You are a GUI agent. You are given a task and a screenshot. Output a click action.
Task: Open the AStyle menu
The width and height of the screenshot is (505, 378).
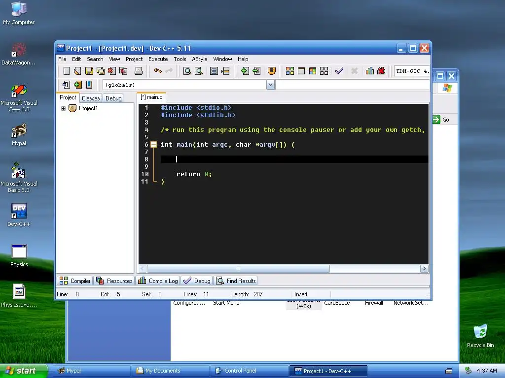pos(199,59)
